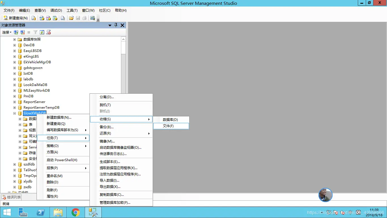Switch to the 错误列表 tab
This screenshot has width=387, height=218.
click(11, 197)
